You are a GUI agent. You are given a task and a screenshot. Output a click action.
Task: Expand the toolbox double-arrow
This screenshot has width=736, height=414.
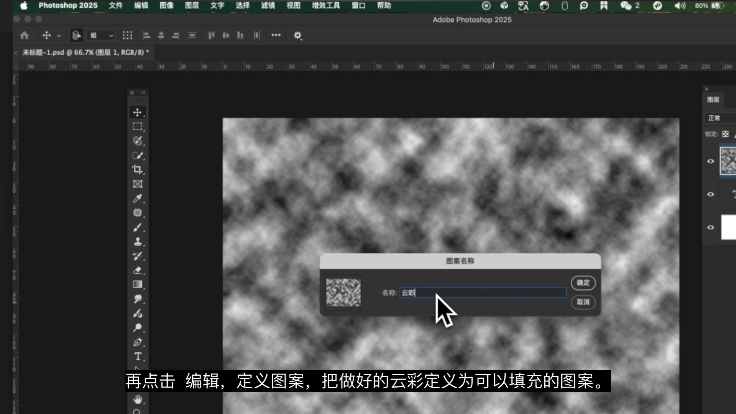(x=143, y=93)
